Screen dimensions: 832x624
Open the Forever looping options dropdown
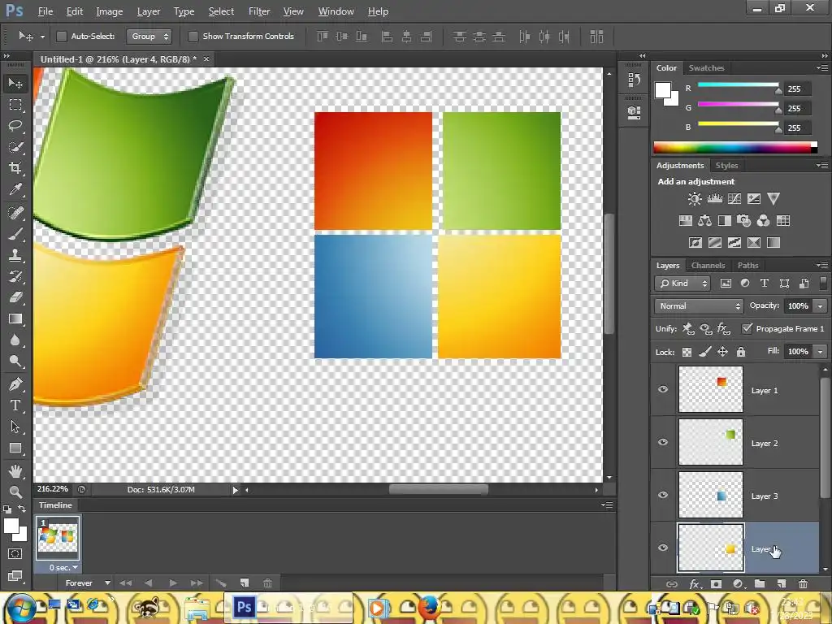click(88, 583)
